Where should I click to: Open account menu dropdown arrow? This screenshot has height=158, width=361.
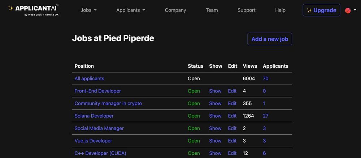(x=355, y=10)
